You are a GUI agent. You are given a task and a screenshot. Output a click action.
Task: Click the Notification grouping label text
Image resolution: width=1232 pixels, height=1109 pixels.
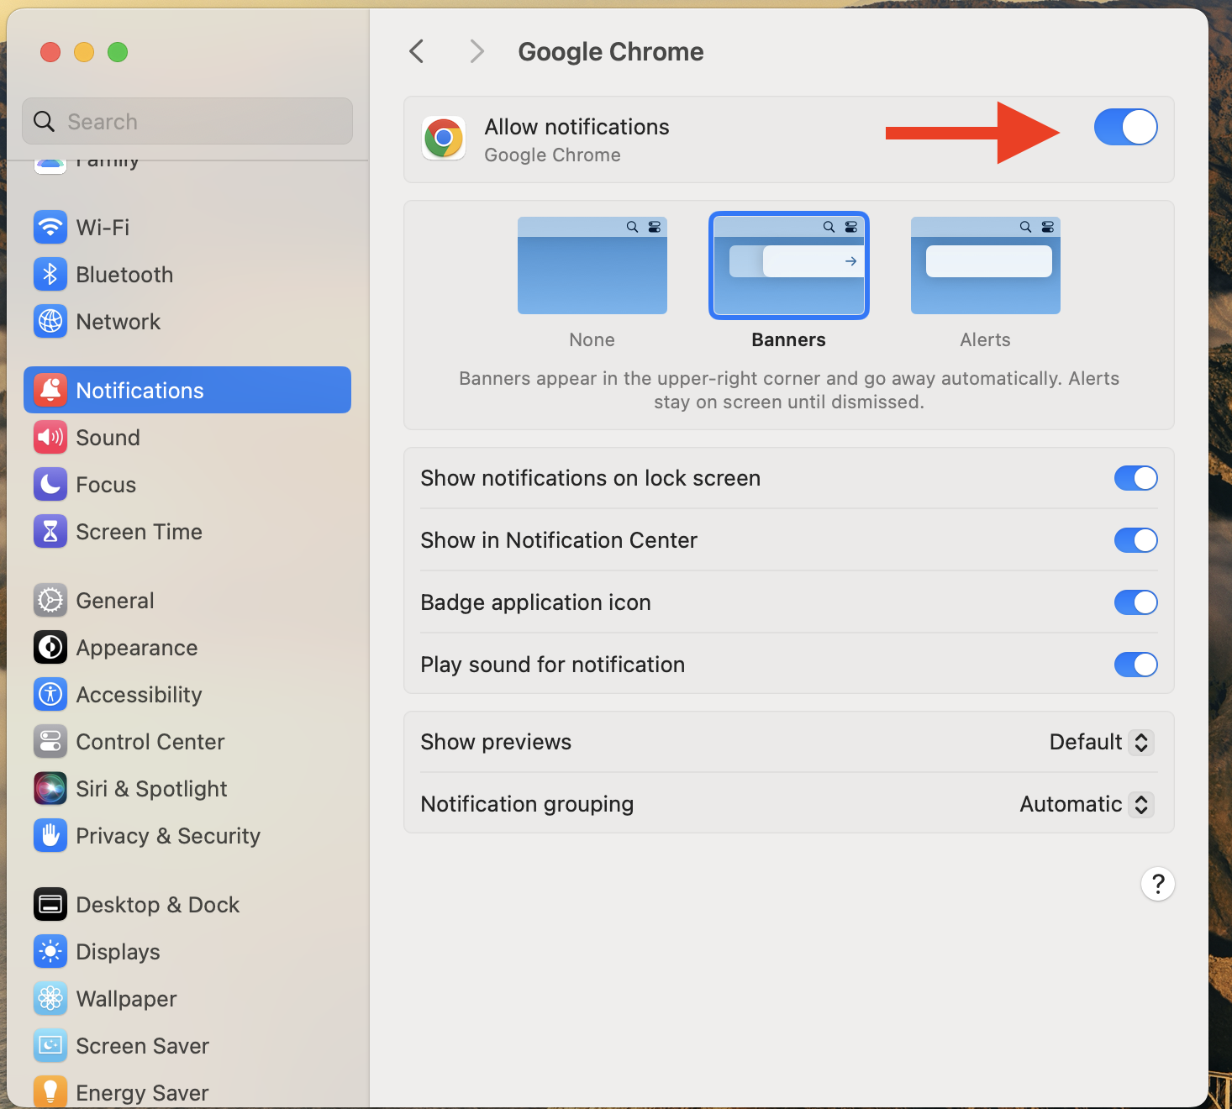click(527, 804)
